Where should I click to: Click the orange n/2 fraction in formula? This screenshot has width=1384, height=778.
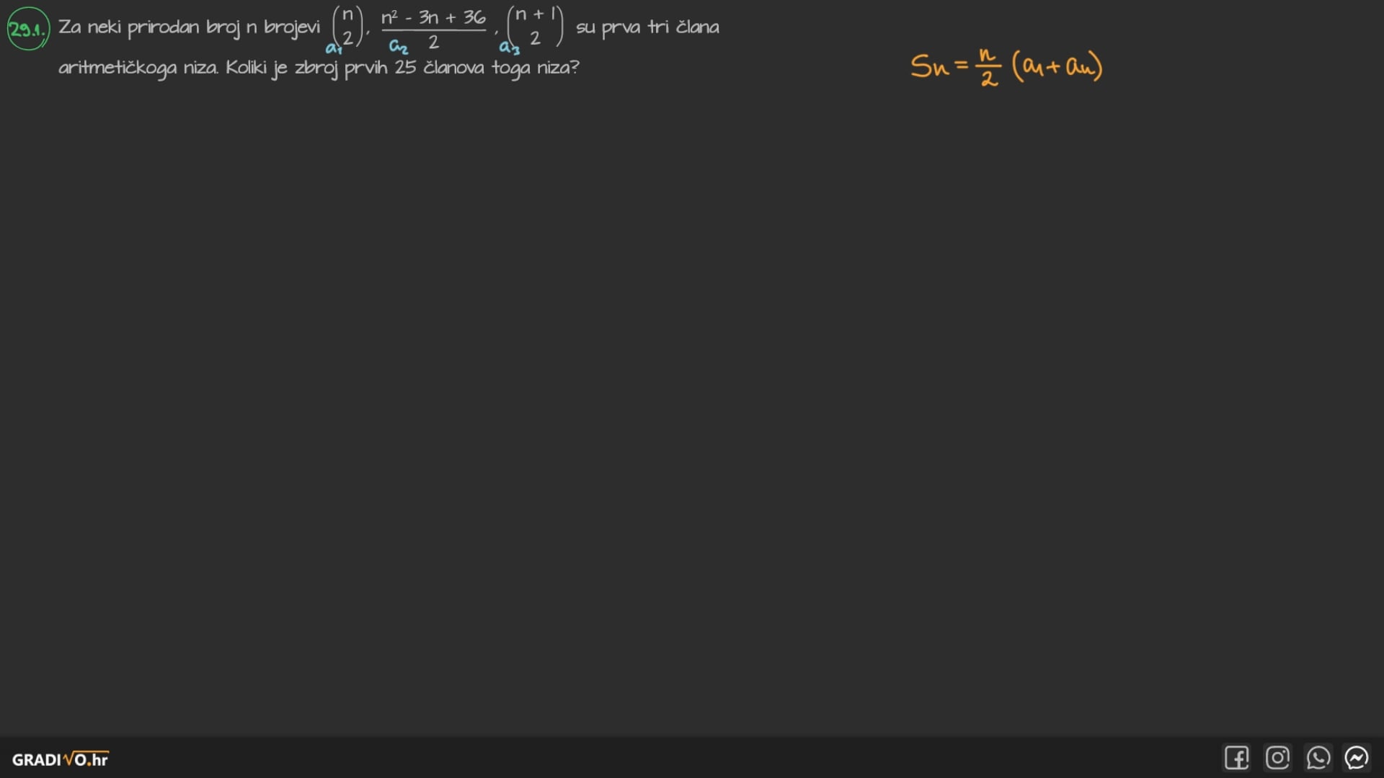pos(988,67)
